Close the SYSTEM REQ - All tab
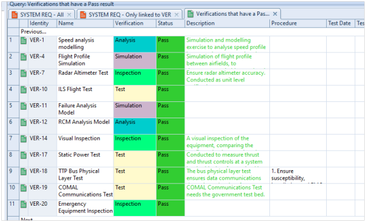 [69, 14]
